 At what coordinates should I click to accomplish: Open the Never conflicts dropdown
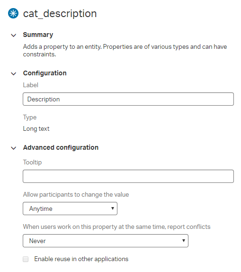[x=106, y=241]
